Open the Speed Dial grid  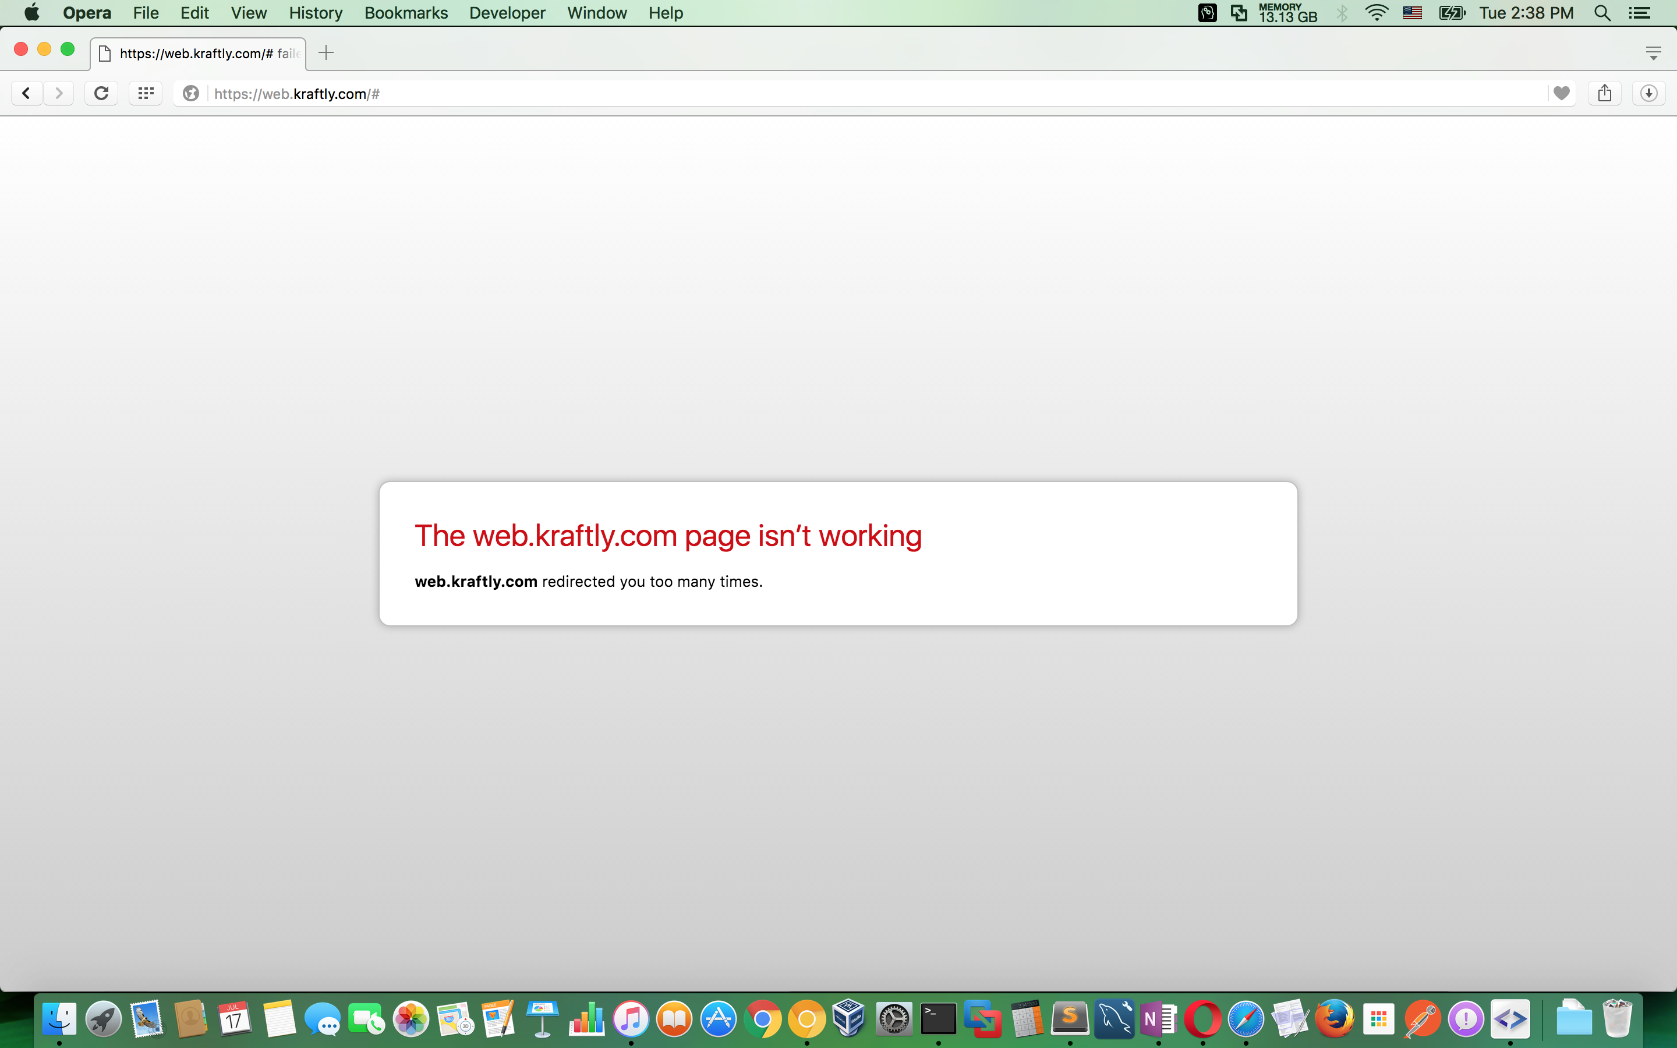pyautogui.click(x=146, y=93)
